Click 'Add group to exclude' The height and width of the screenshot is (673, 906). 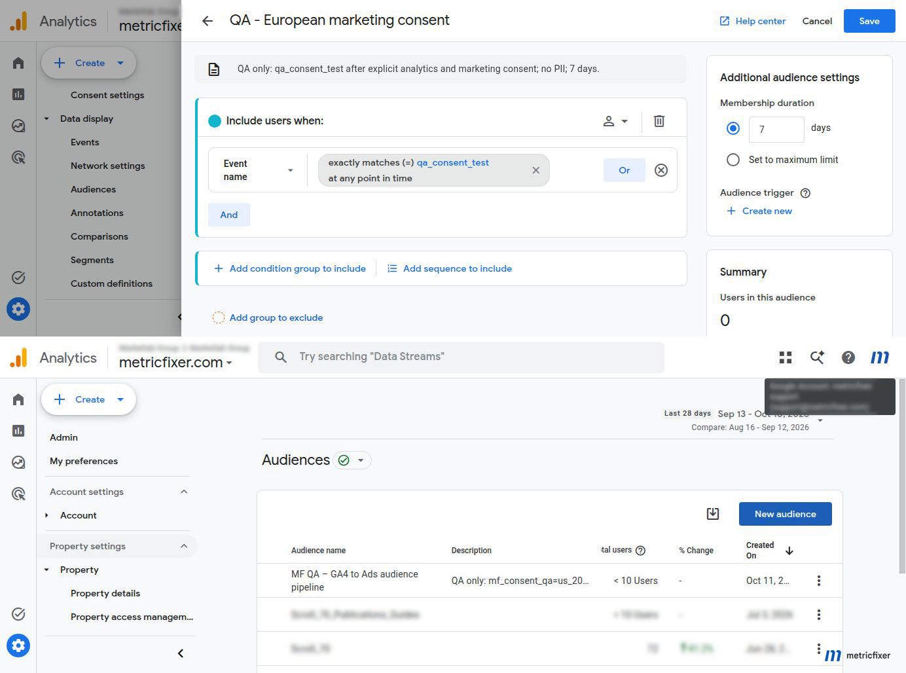point(268,318)
